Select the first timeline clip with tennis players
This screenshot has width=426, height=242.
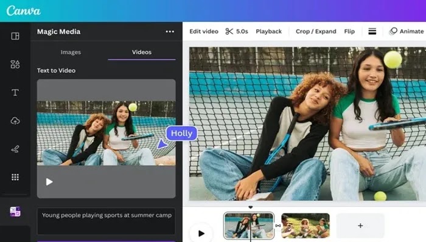[249, 226]
